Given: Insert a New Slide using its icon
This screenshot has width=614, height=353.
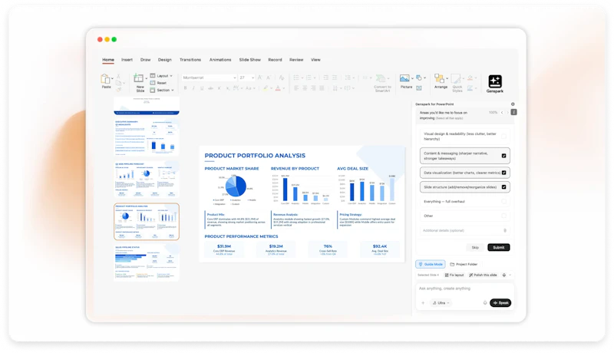Looking at the screenshot, I should point(138,78).
